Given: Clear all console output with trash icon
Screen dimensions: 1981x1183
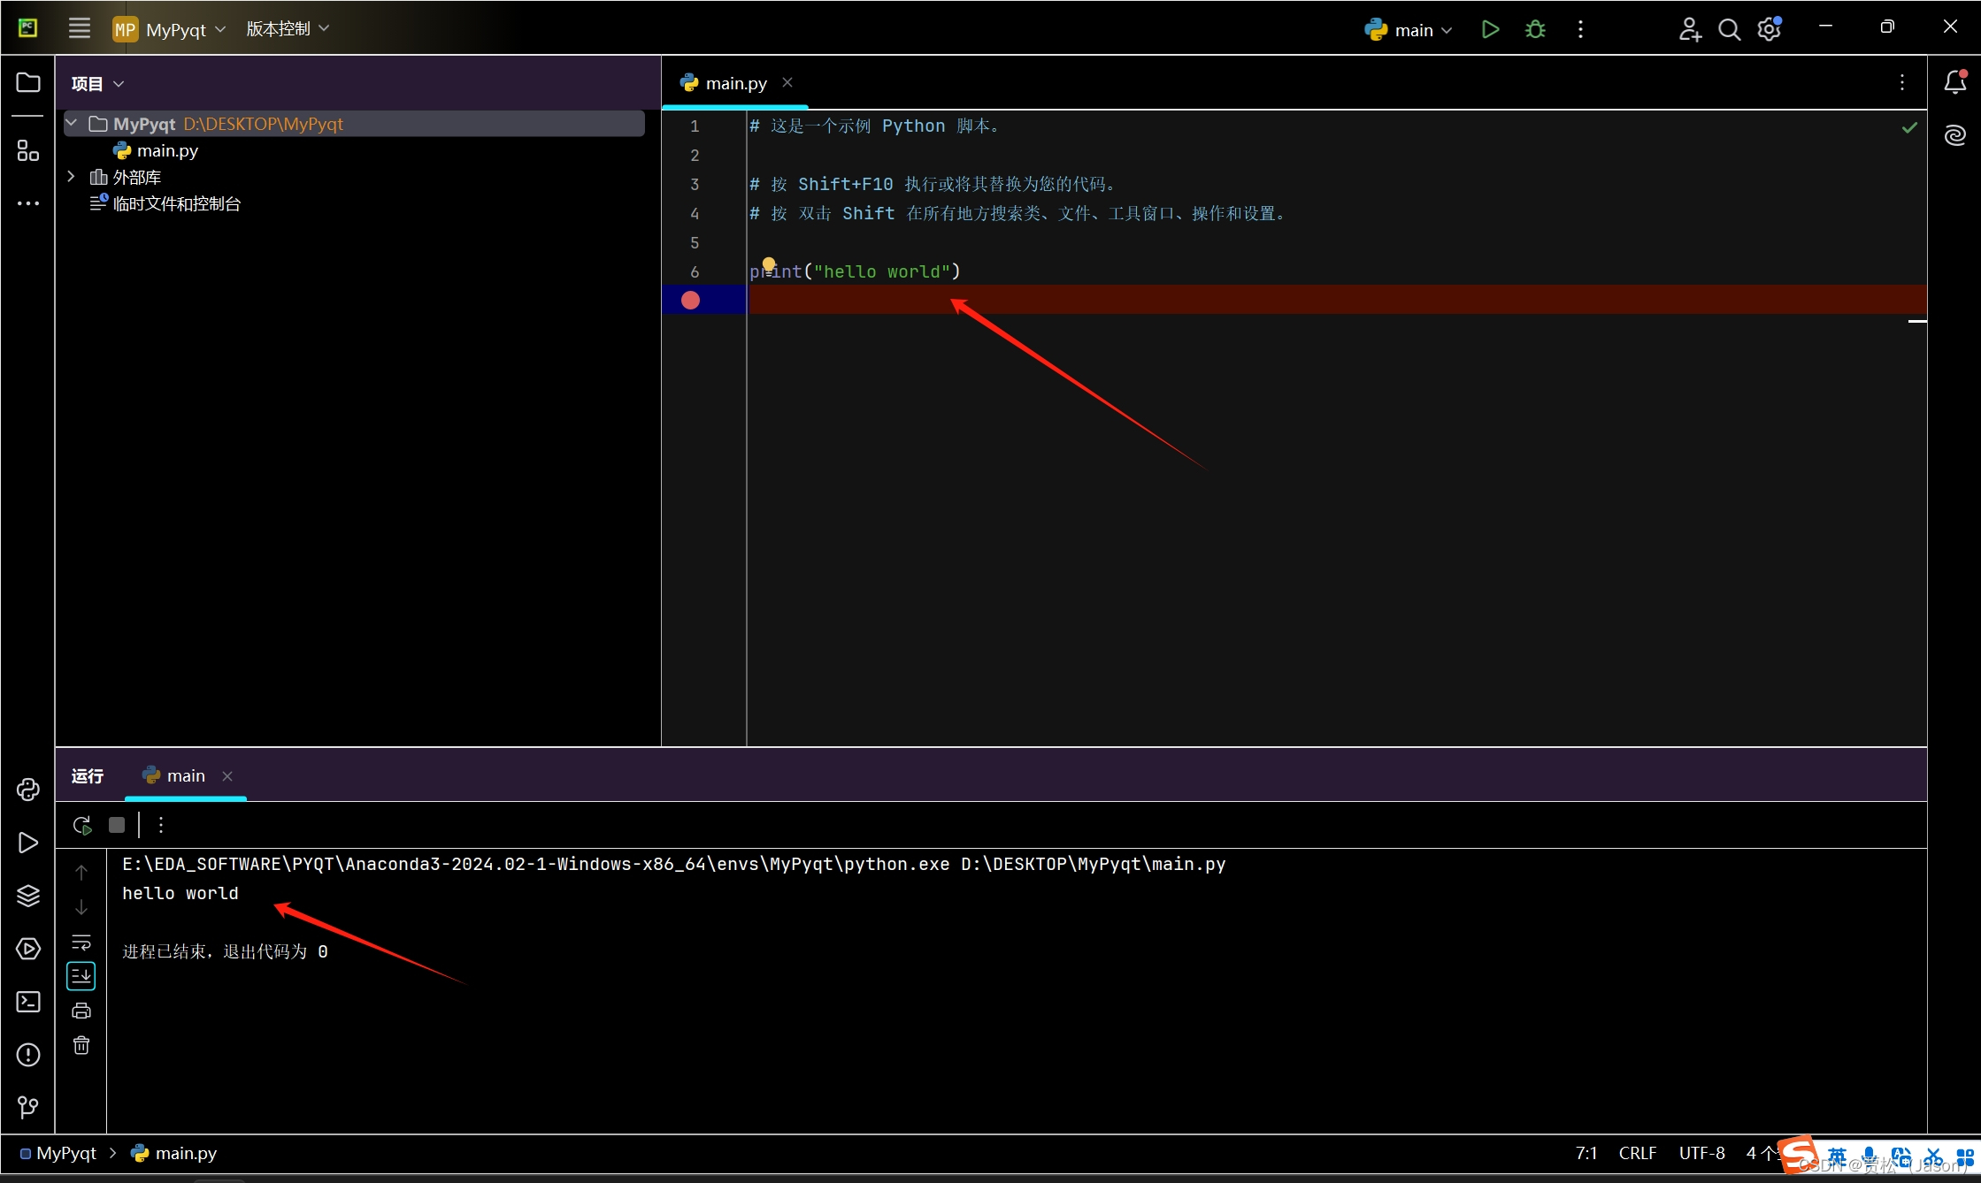Looking at the screenshot, I should coord(81,1046).
